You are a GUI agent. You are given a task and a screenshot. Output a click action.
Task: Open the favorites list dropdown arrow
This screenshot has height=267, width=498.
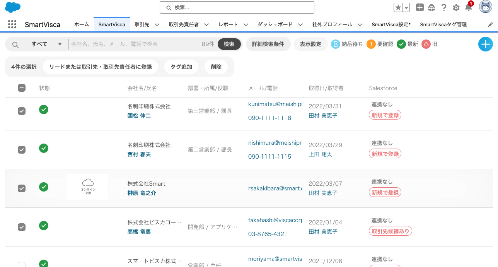406,7
